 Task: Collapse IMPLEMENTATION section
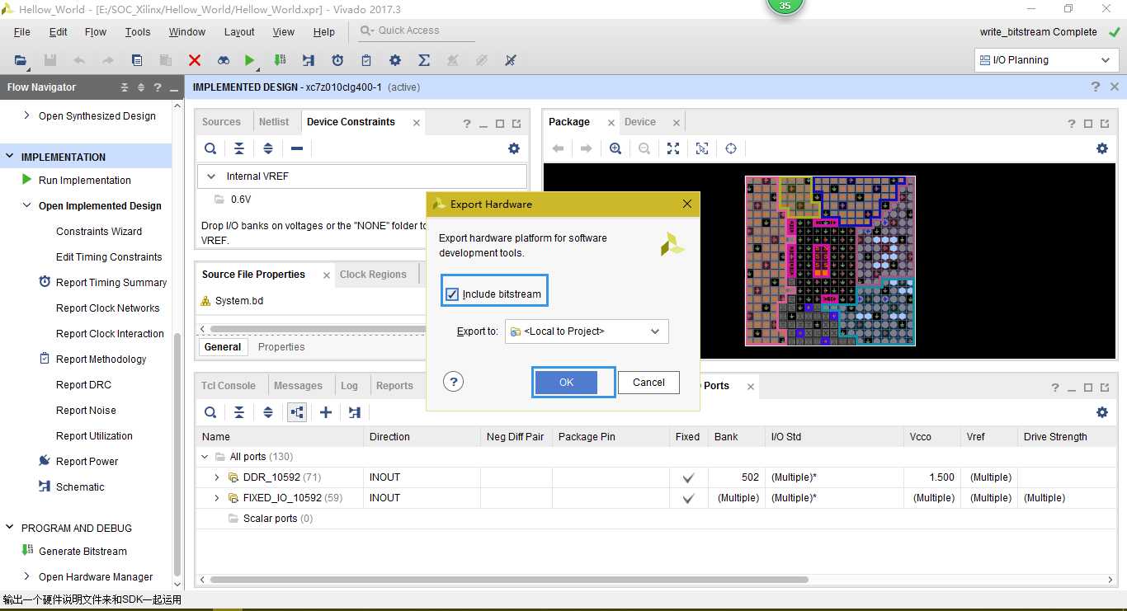10,157
